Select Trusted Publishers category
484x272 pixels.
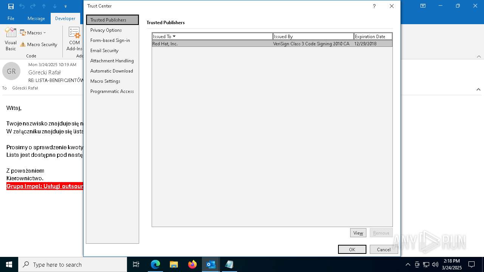tap(112, 20)
